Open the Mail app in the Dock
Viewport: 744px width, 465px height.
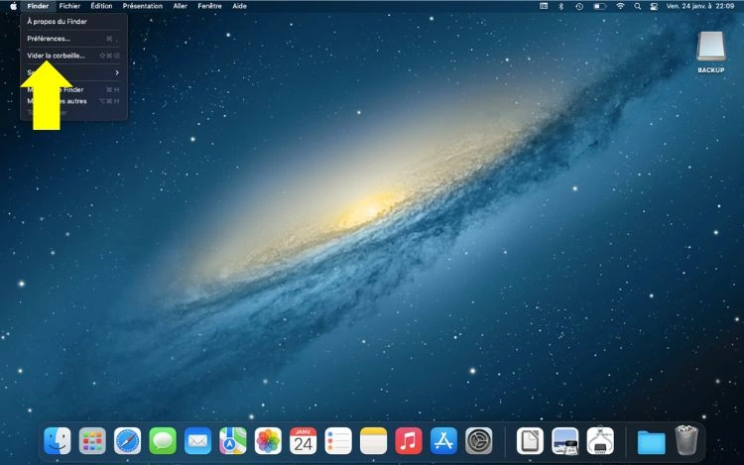pos(197,441)
